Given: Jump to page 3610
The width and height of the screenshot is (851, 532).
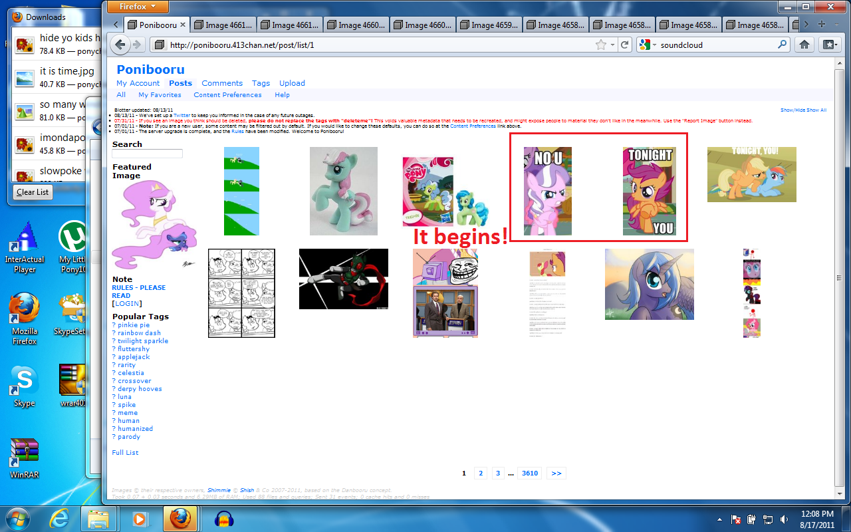Looking at the screenshot, I should [x=530, y=473].
